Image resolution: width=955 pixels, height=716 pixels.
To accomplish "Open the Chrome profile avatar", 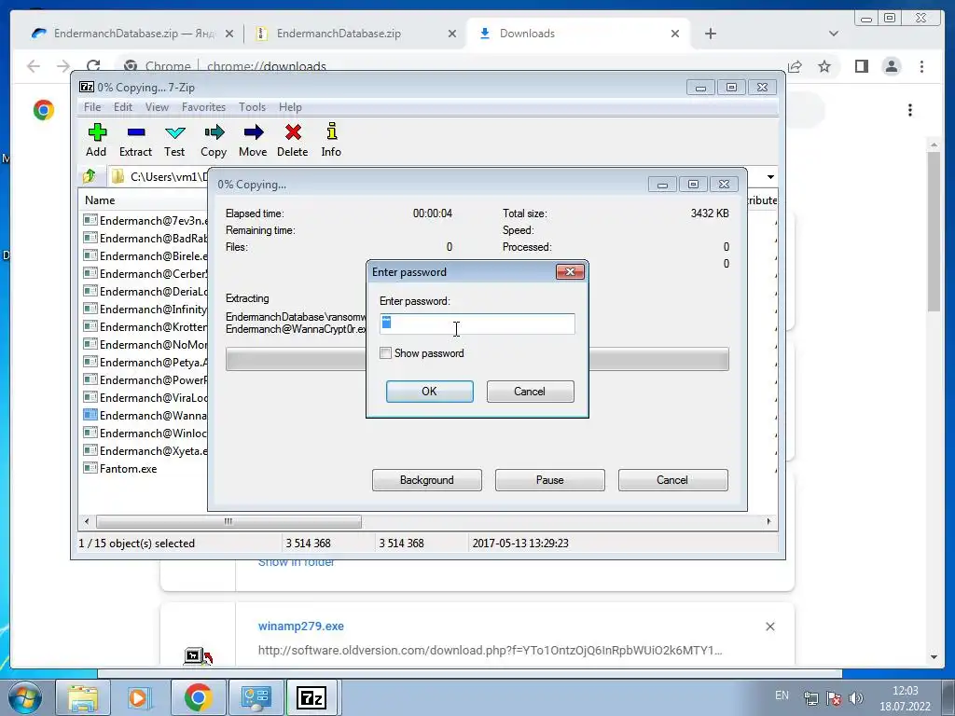I will pos(892,66).
